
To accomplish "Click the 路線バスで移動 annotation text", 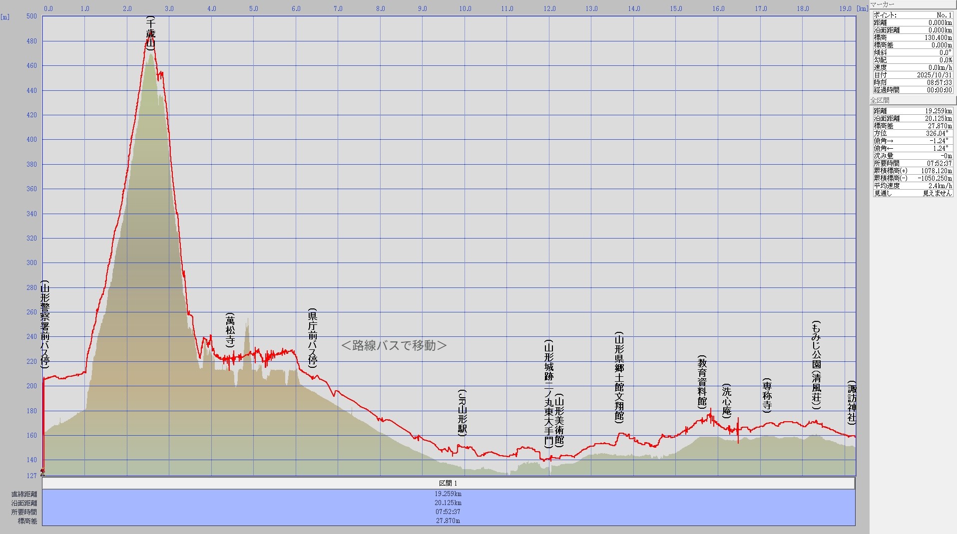I will tap(394, 345).
